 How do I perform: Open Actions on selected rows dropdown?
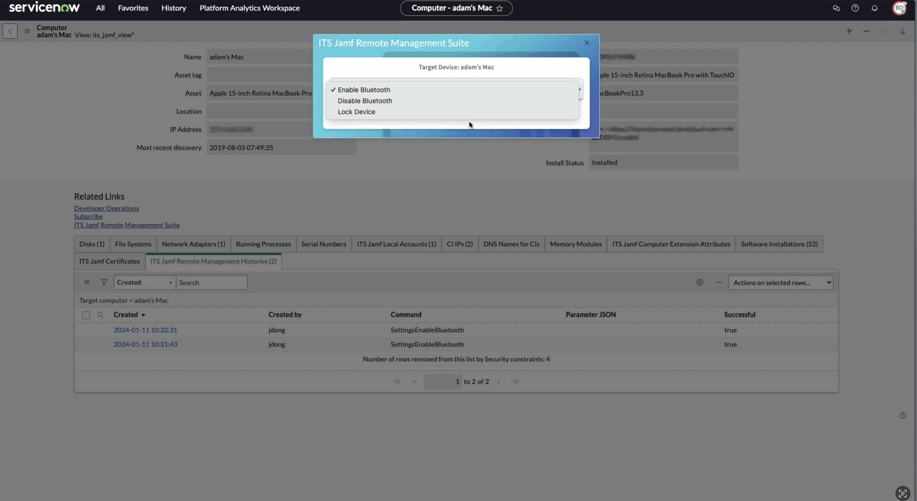(x=781, y=282)
